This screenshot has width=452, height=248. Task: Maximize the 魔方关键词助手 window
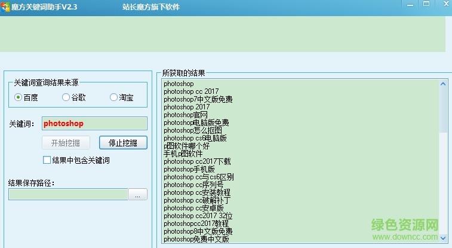click(426, 4)
